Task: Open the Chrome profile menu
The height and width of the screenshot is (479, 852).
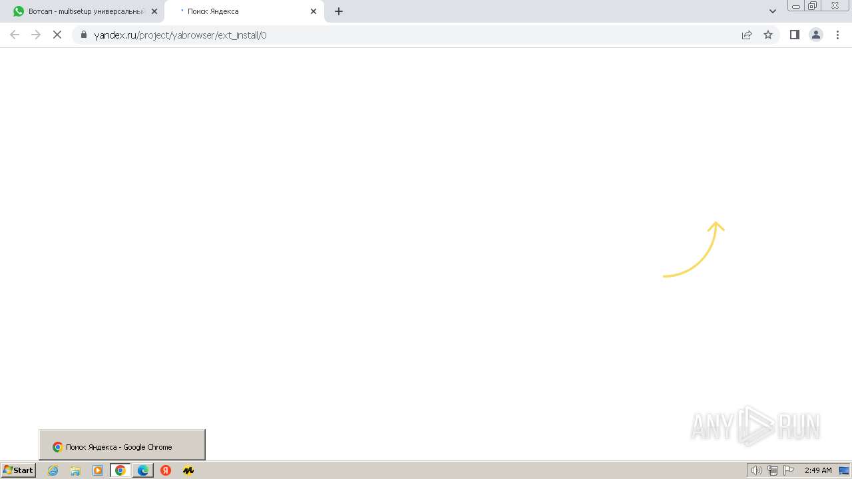Action: [x=816, y=35]
